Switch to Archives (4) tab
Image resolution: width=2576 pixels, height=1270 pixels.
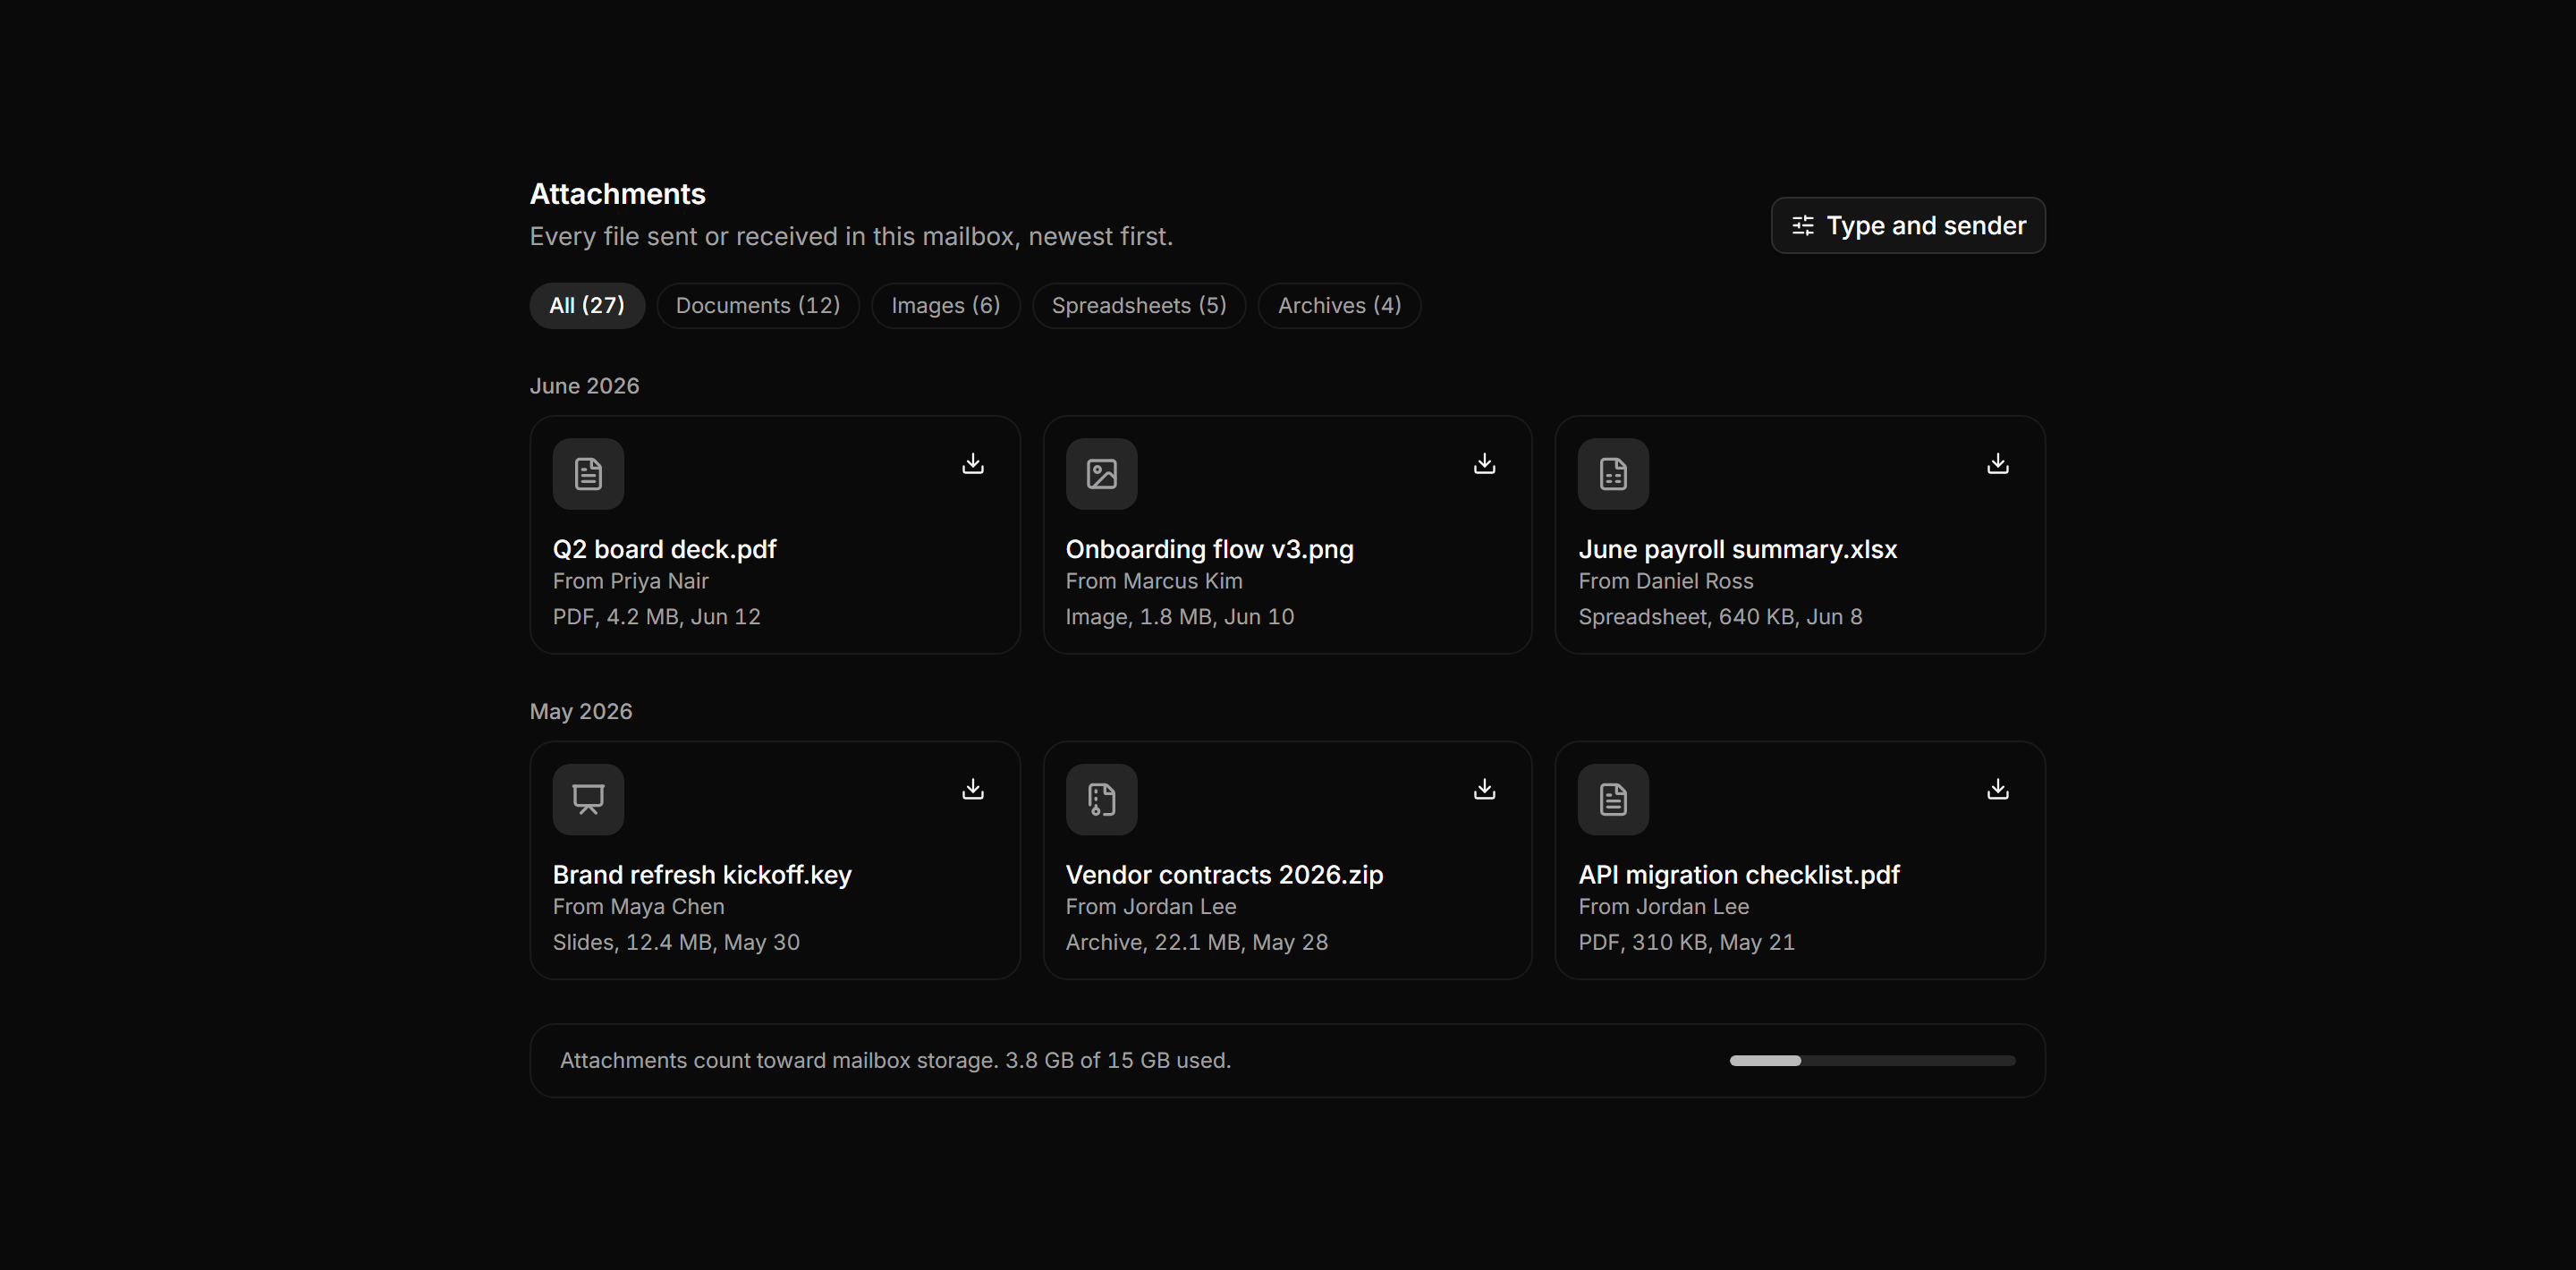[x=1339, y=306]
